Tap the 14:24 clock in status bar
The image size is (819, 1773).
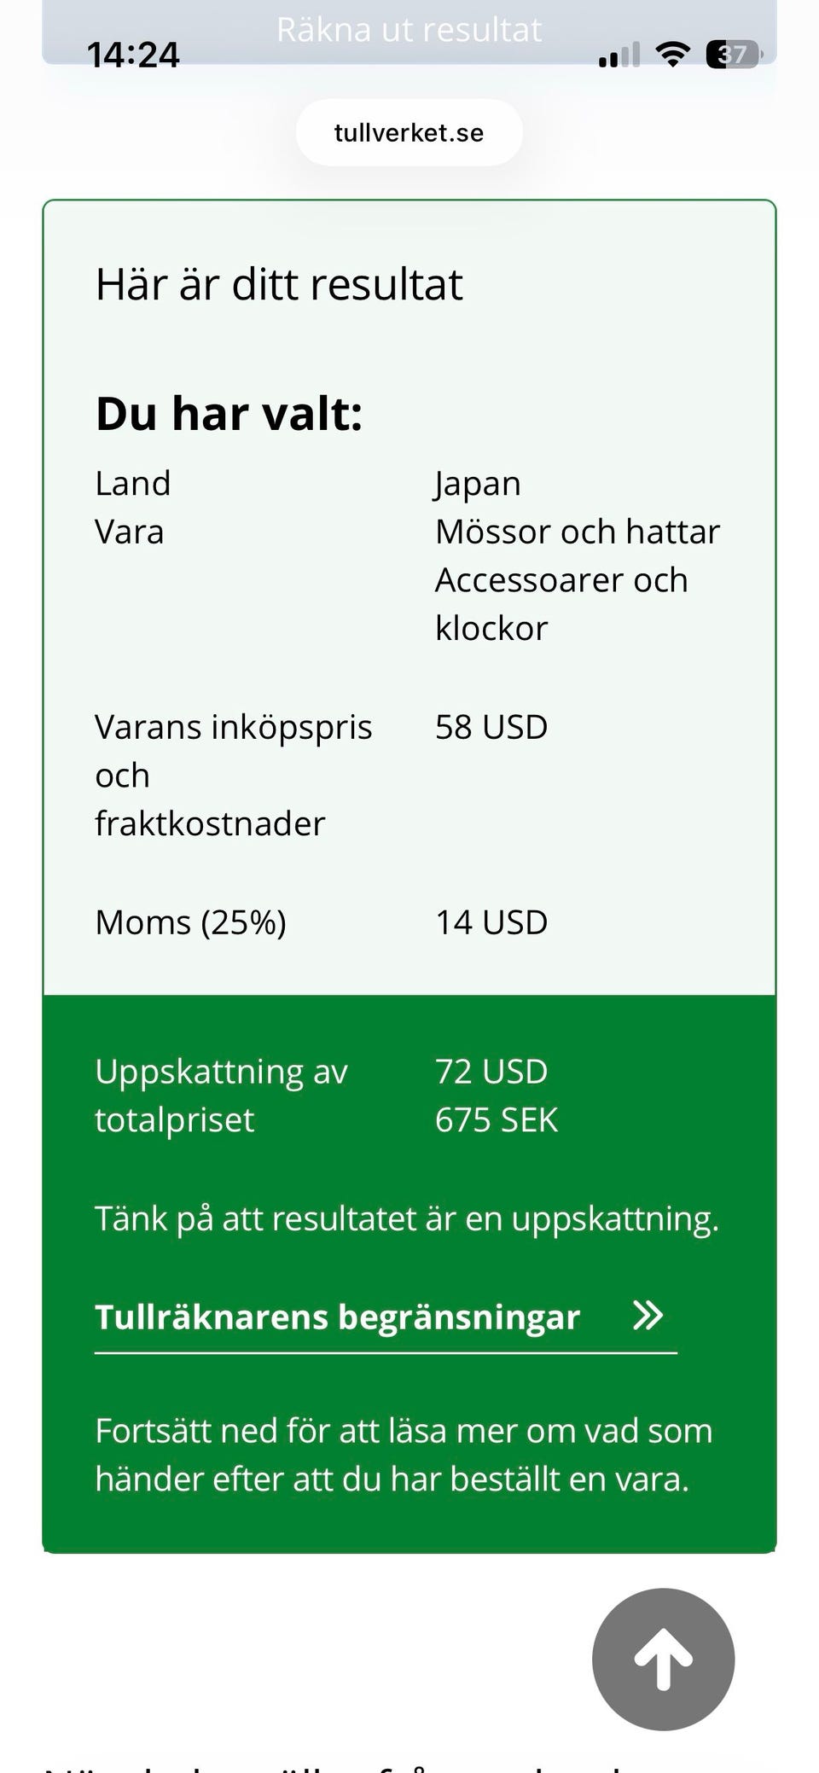pos(133,56)
